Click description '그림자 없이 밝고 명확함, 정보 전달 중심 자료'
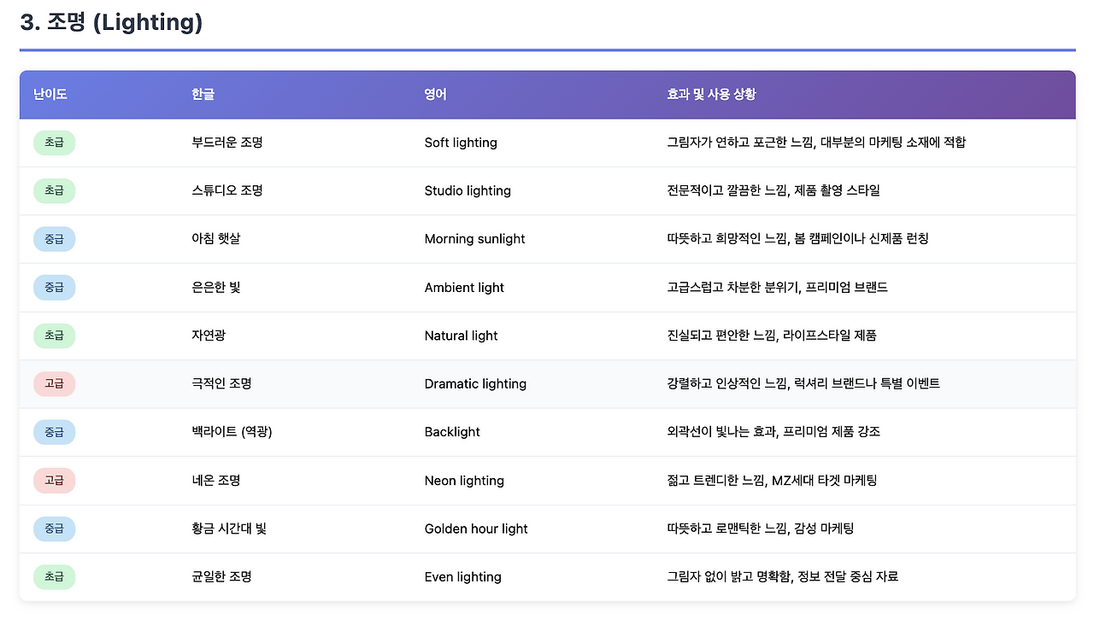The width and height of the screenshot is (1094, 619). (x=782, y=576)
